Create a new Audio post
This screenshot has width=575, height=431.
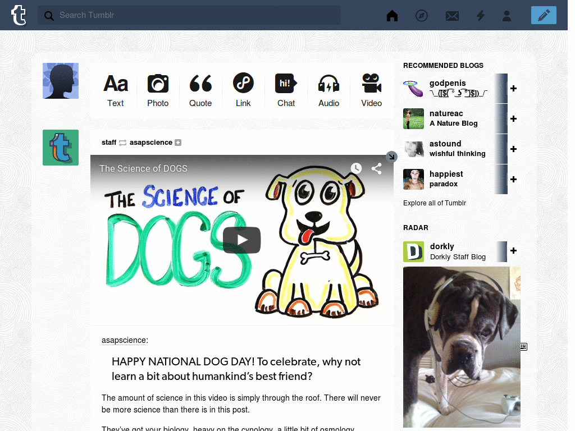click(x=328, y=90)
